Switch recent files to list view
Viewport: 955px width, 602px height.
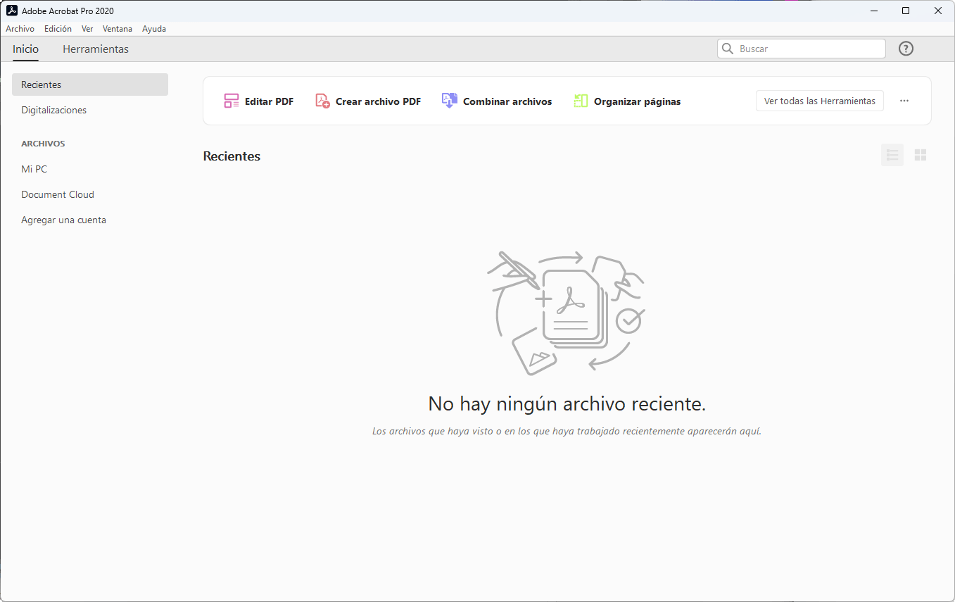[892, 155]
